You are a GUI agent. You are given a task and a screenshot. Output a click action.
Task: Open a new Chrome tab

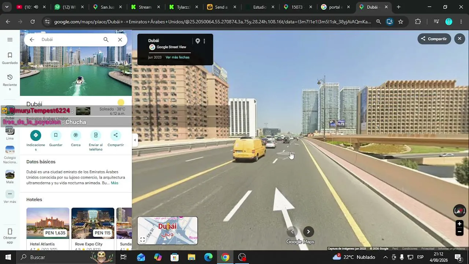tap(398, 7)
